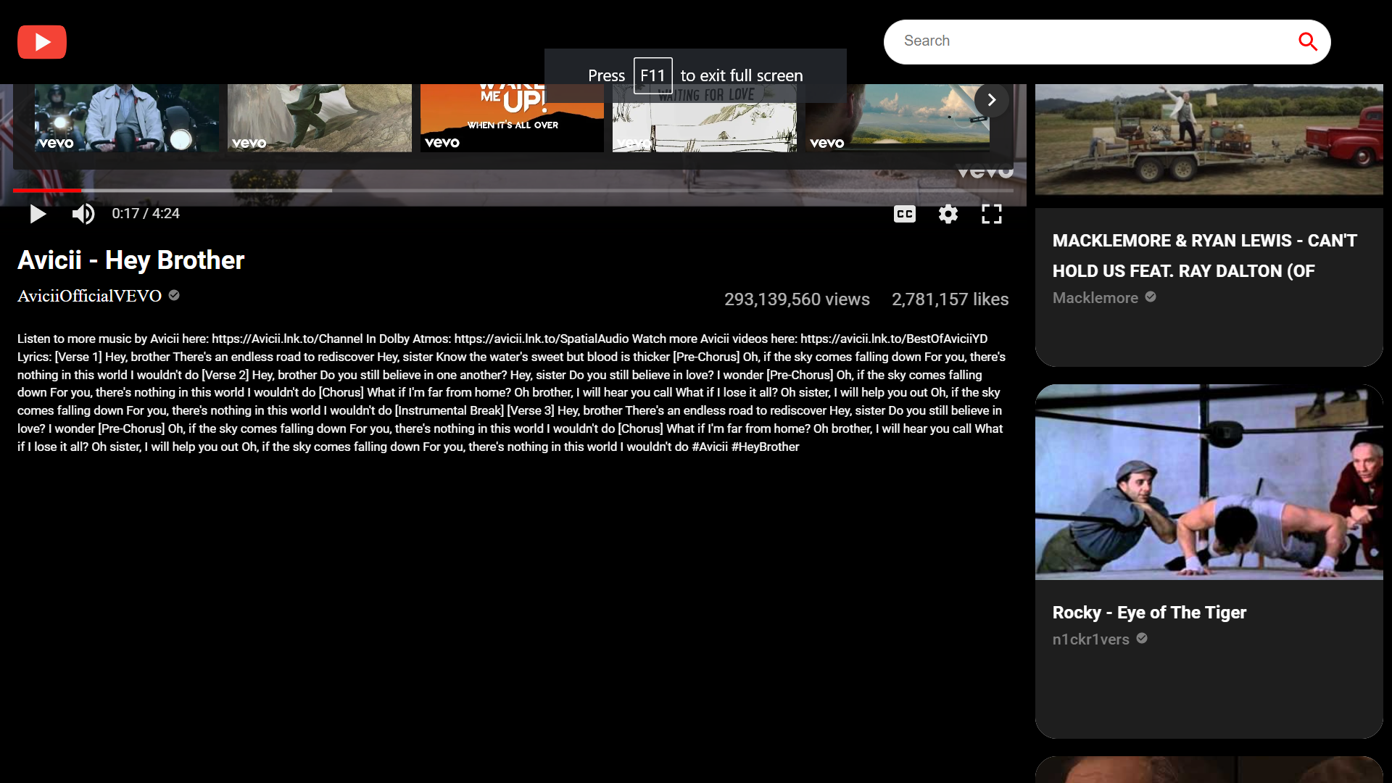Toggle closed captions (CC)
The width and height of the screenshot is (1392, 783).
coord(904,214)
